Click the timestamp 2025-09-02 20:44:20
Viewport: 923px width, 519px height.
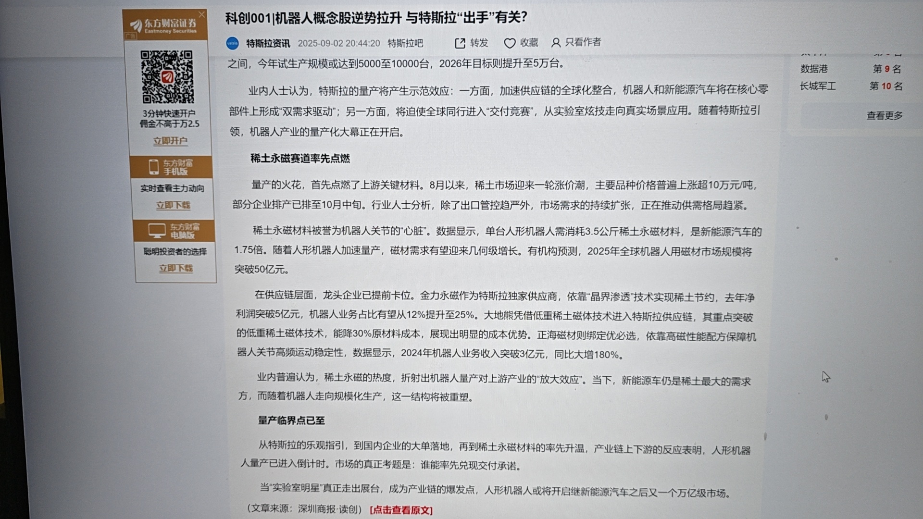[x=339, y=43]
